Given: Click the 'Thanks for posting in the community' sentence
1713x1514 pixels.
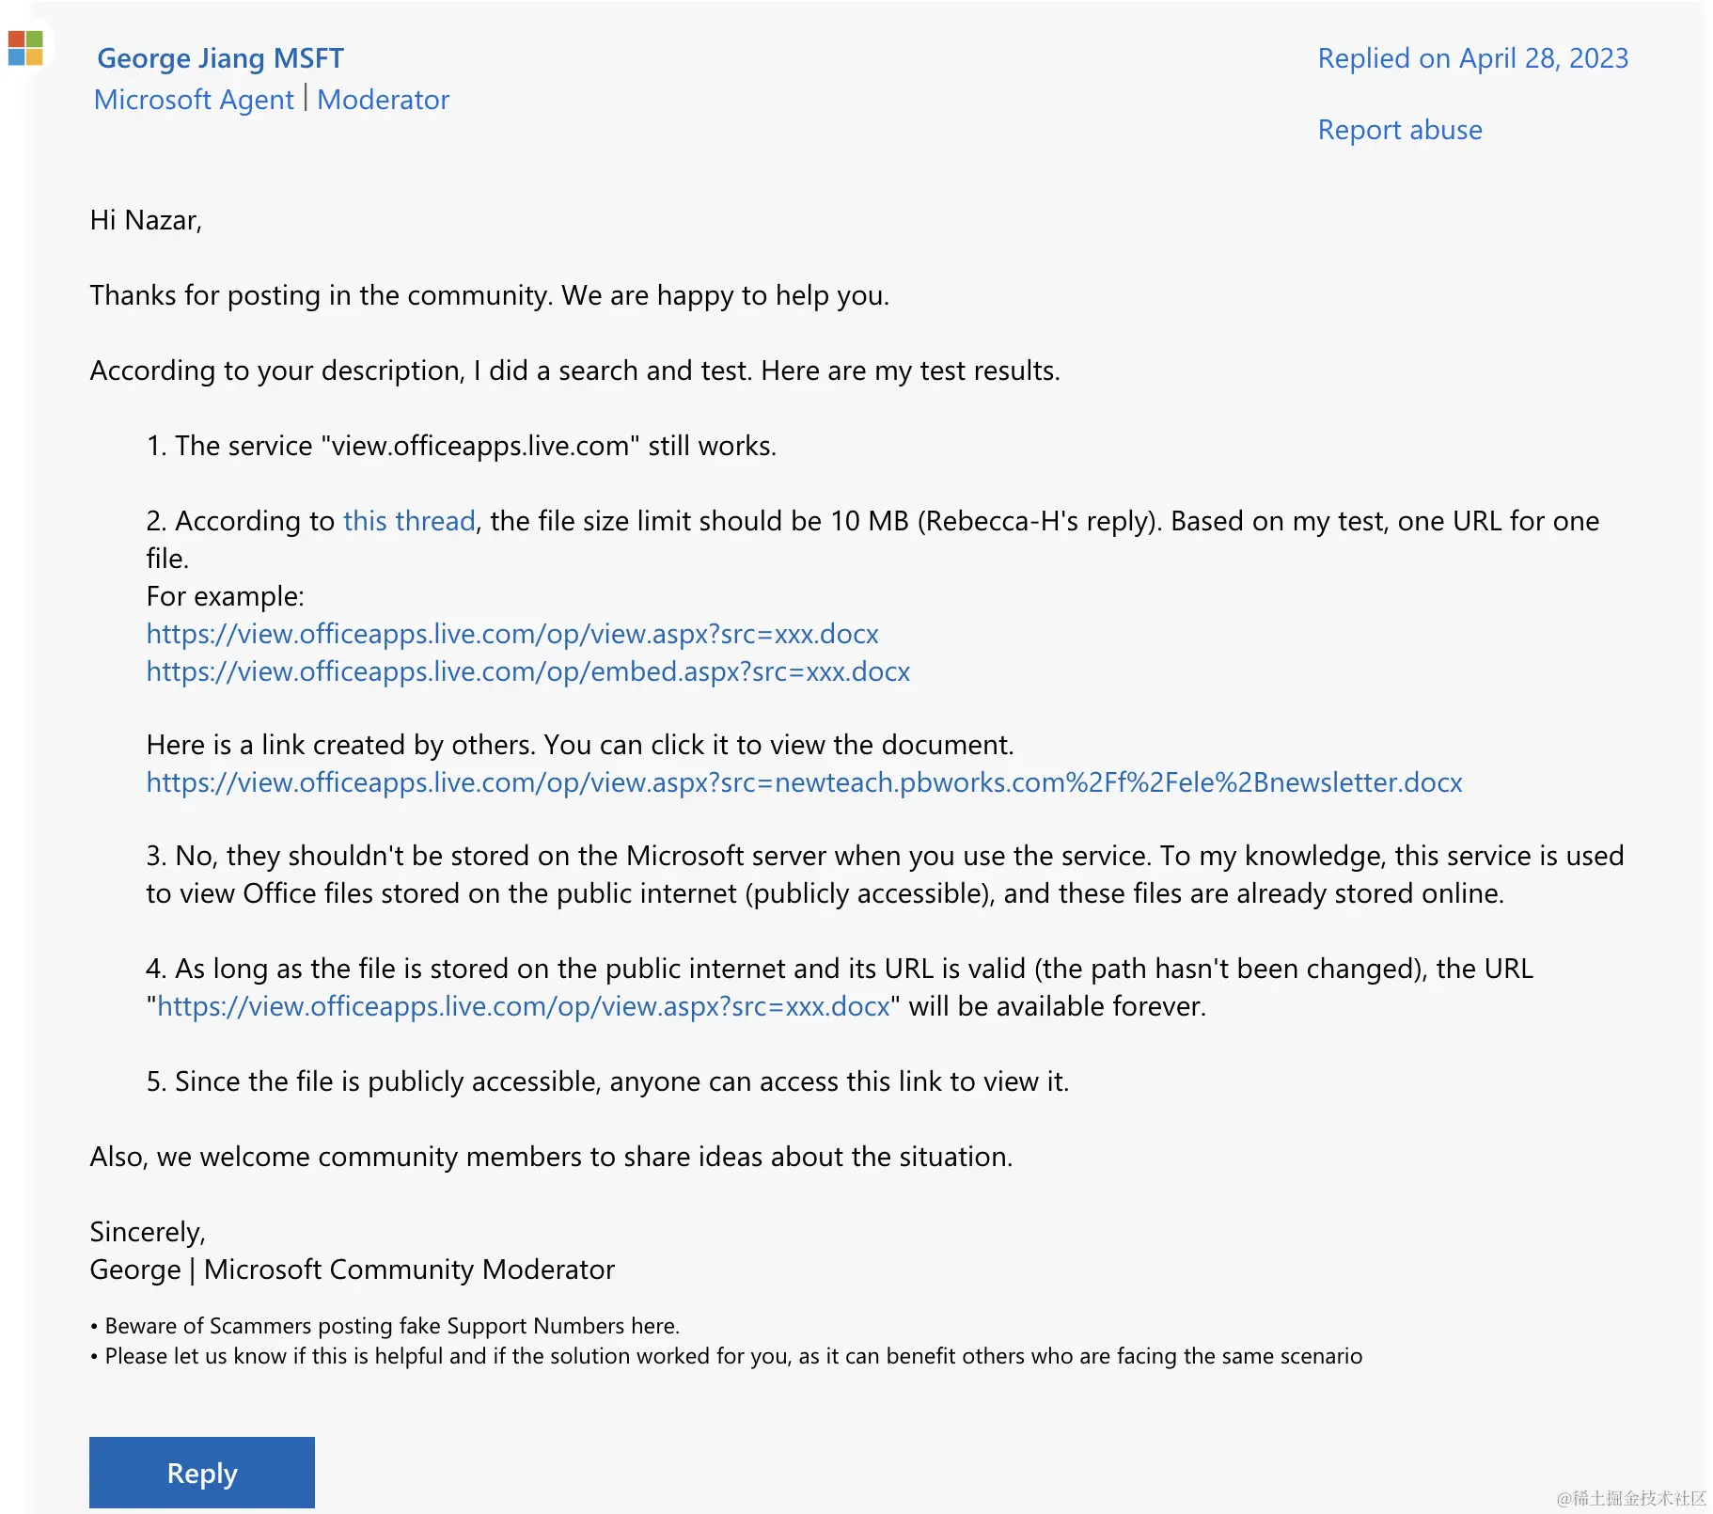Looking at the screenshot, I should click(x=489, y=295).
